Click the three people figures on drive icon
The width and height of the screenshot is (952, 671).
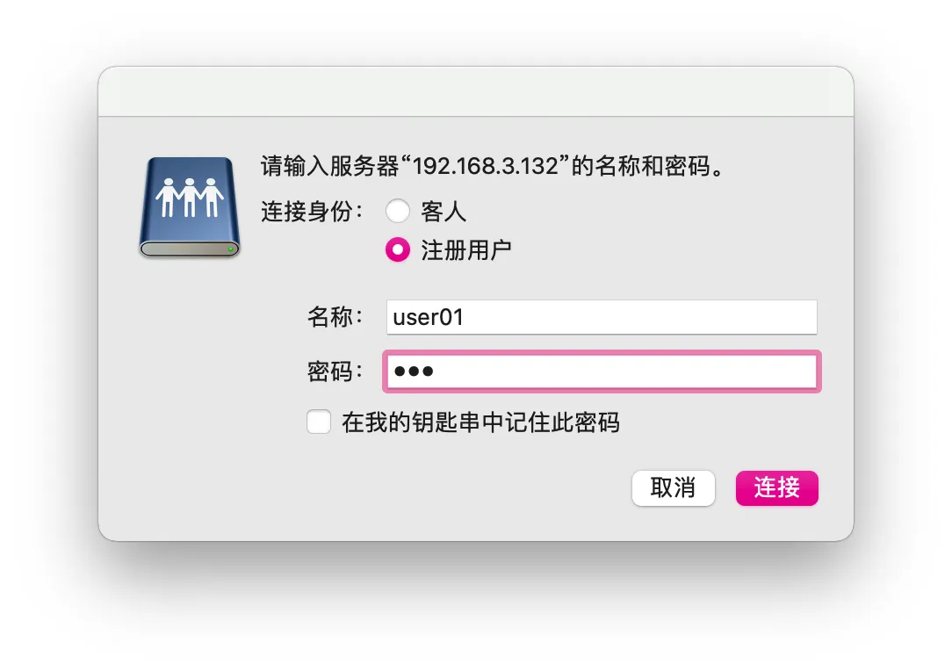pyautogui.click(x=190, y=198)
